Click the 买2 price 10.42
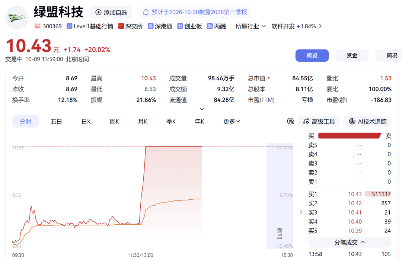Viewport: 402px width, 260px height. [355, 203]
